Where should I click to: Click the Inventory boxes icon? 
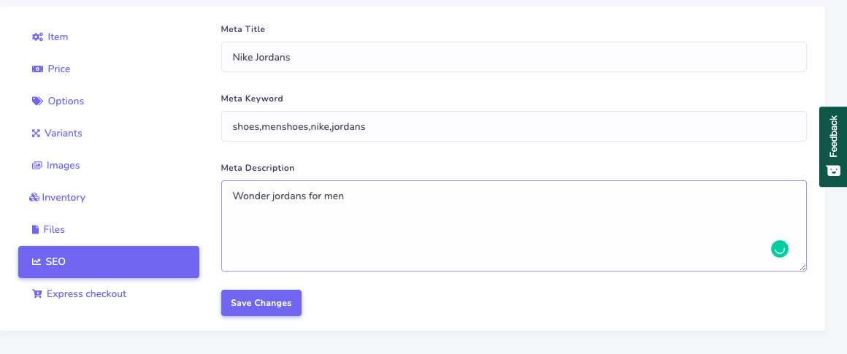tap(34, 198)
